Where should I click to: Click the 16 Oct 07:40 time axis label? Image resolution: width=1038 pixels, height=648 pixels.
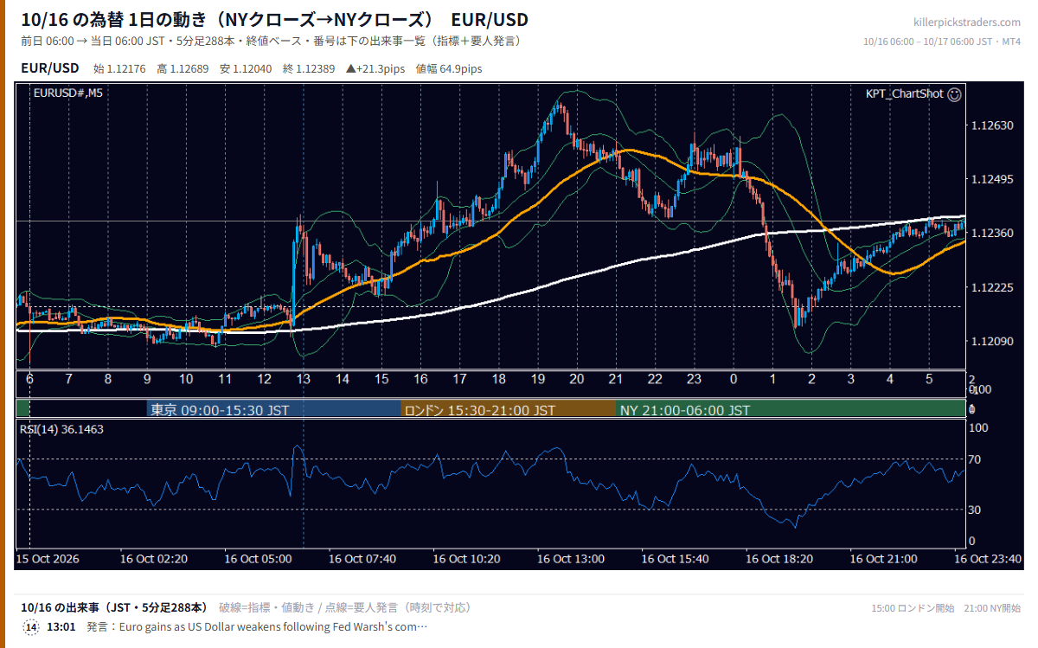[x=362, y=559]
